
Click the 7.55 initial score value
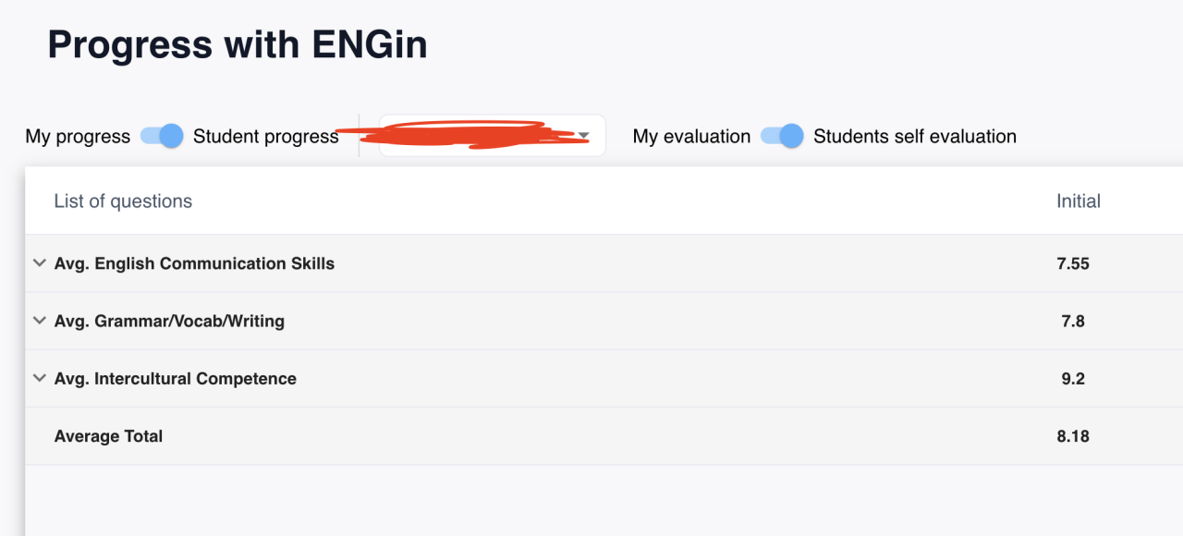pos(1073,263)
